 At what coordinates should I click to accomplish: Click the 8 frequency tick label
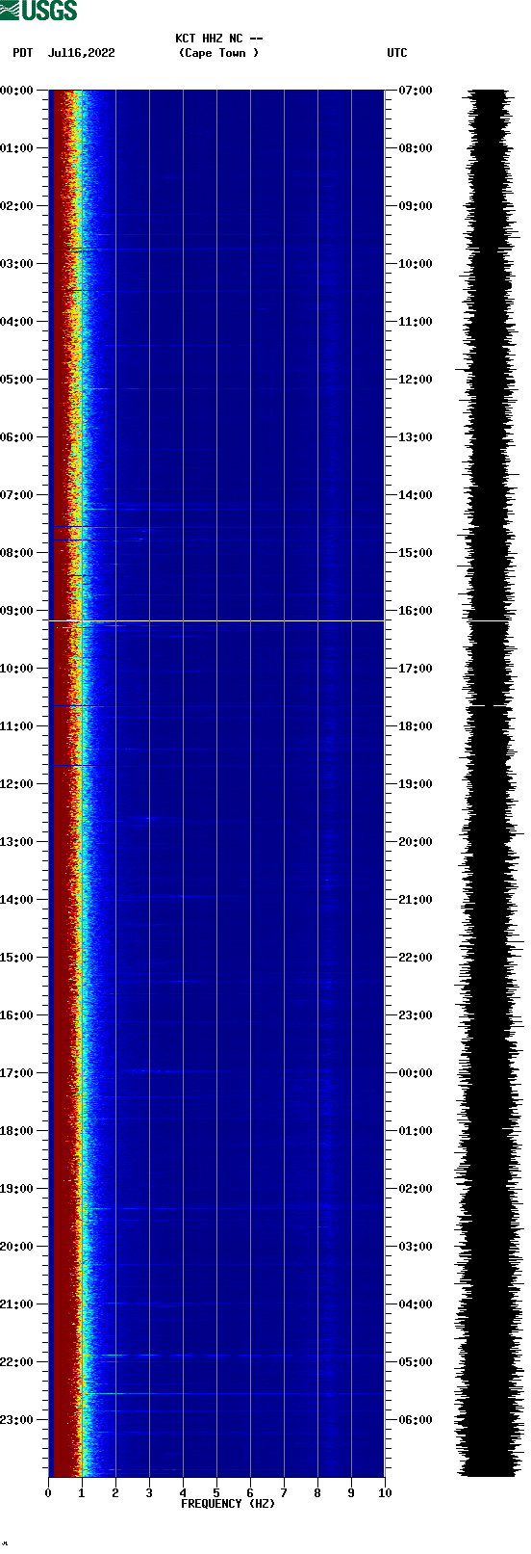317,1493
